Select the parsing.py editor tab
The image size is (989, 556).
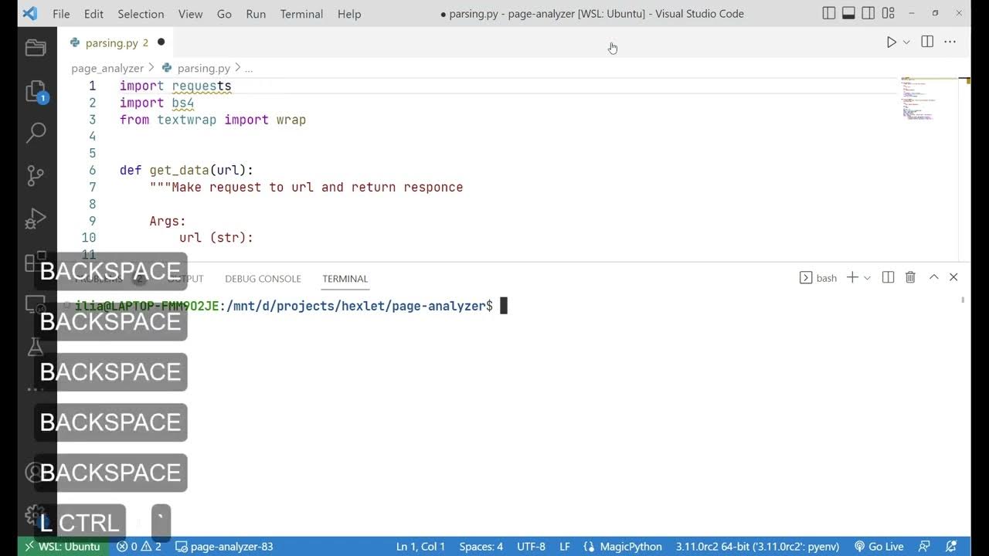[116, 42]
